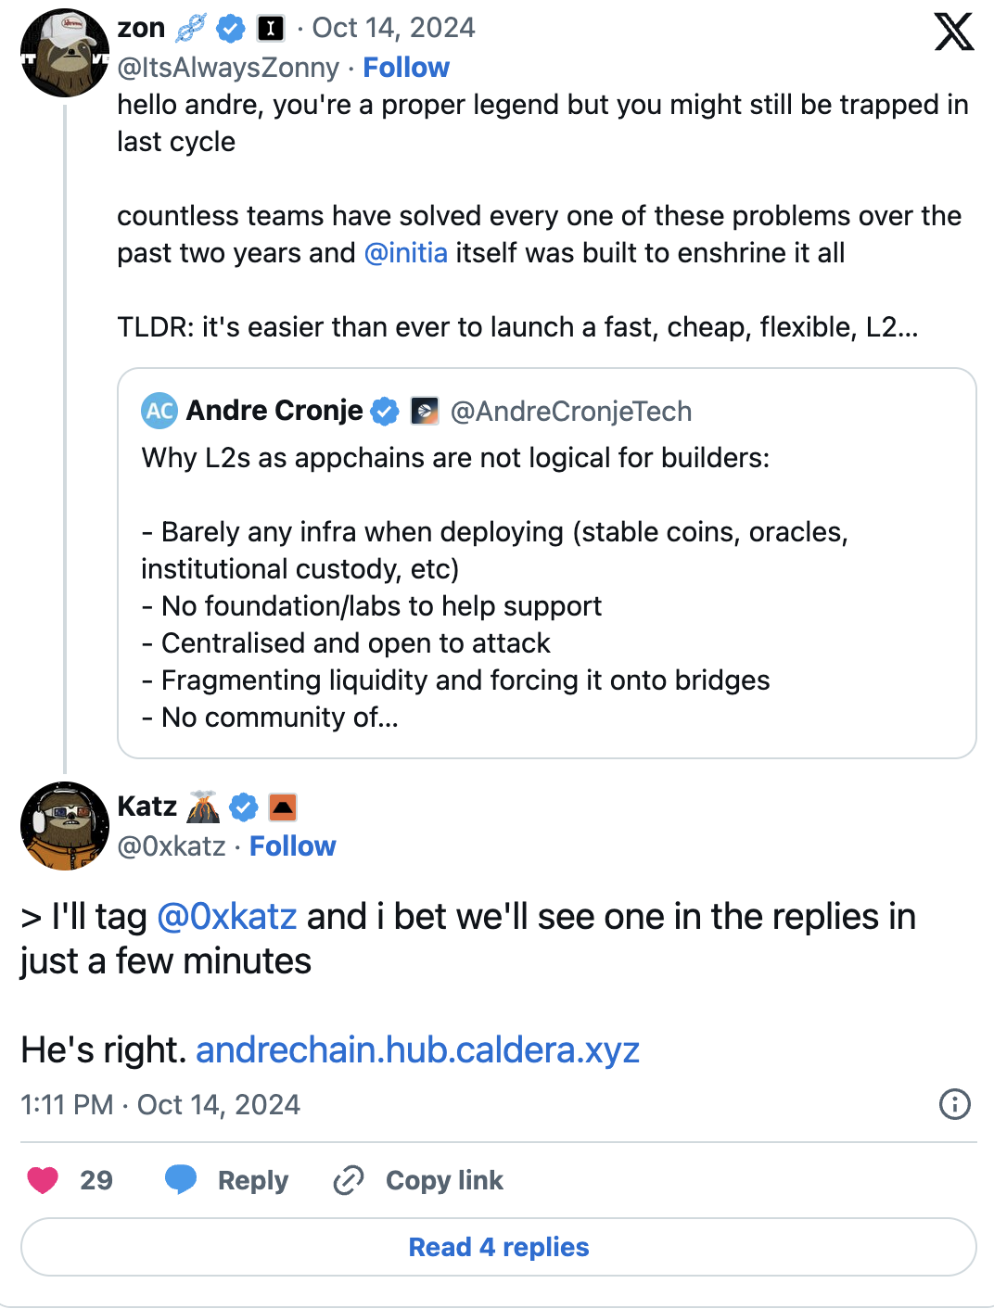Image resolution: width=994 pixels, height=1309 pixels.
Task: Follow the @ItsAlwaysZonny account
Action: 405,68
